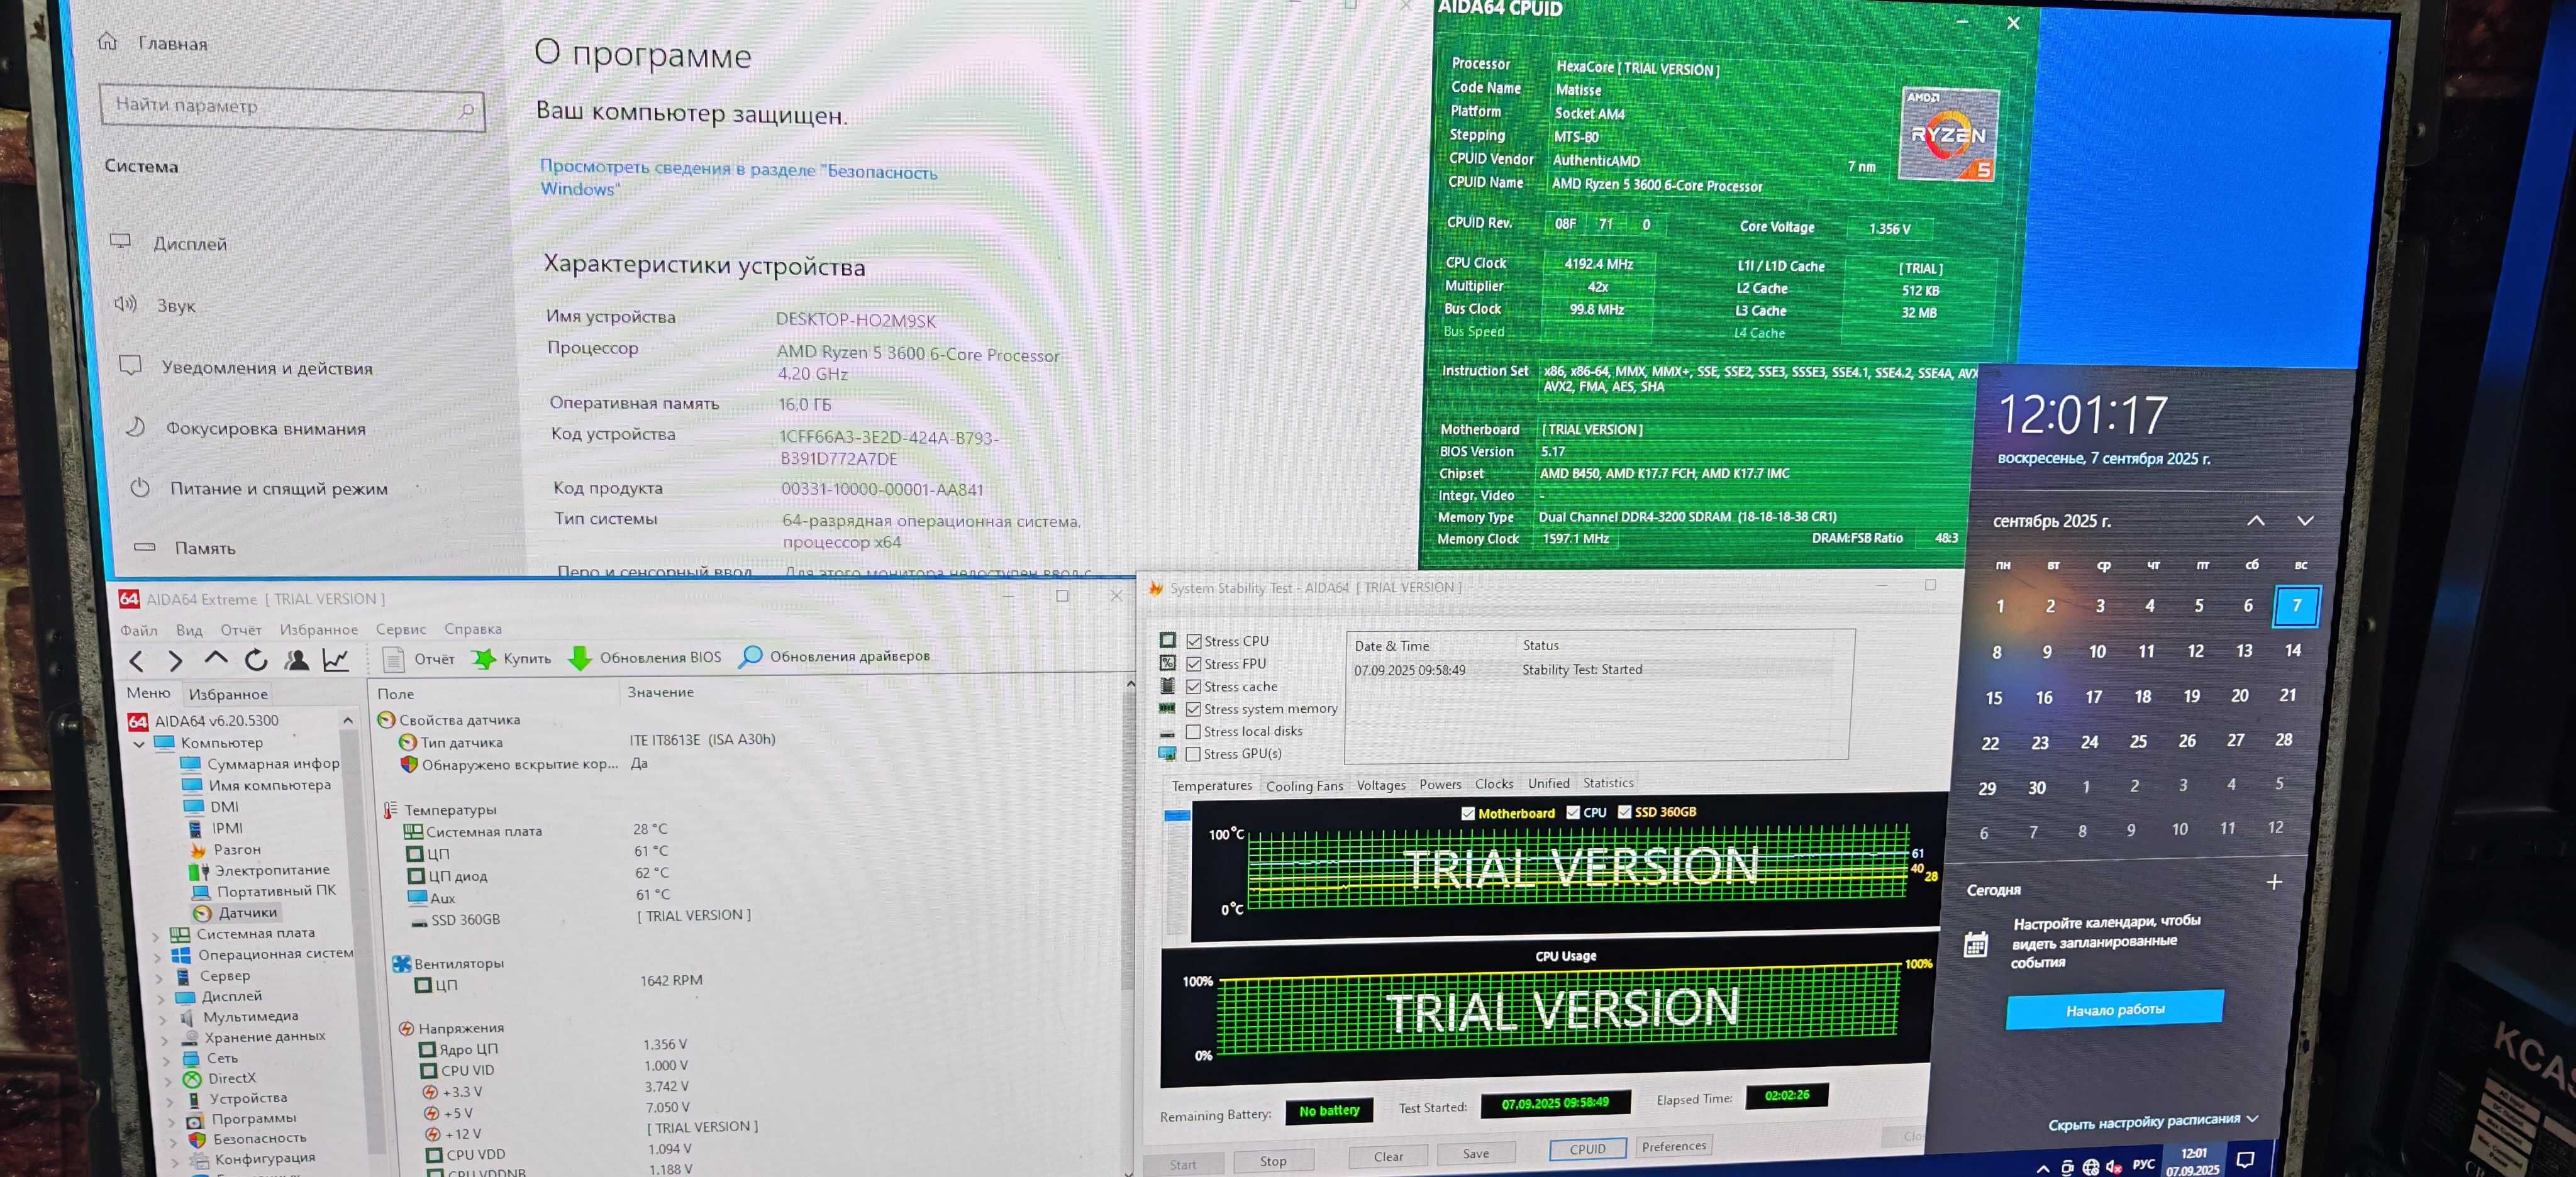Click the CPUID button
The height and width of the screenshot is (1177, 2576).
coord(1588,1149)
